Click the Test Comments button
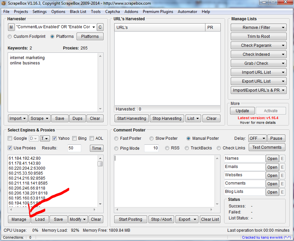Image resolution: width=294 pixels, height=241 pixels. click(267, 147)
